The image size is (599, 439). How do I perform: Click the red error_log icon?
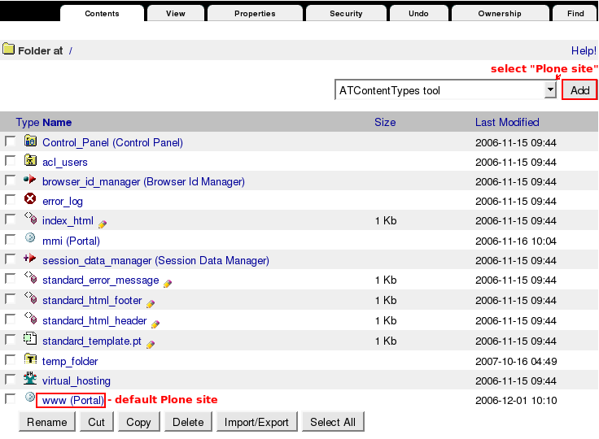coord(30,199)
